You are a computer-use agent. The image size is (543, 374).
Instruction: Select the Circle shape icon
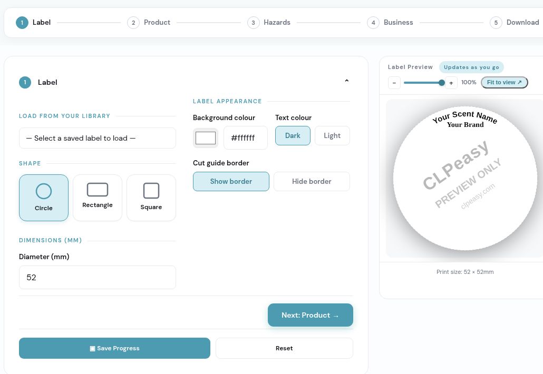tap(44, 191)
